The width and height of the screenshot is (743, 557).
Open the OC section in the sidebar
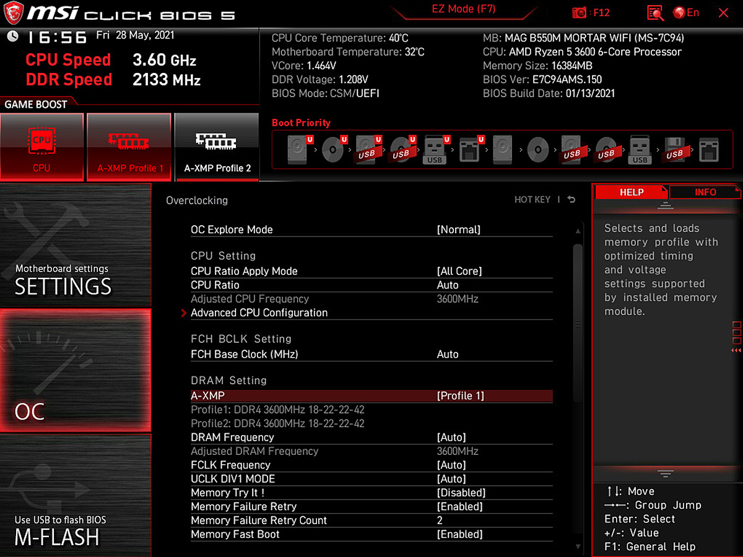[x=75, y=370]
